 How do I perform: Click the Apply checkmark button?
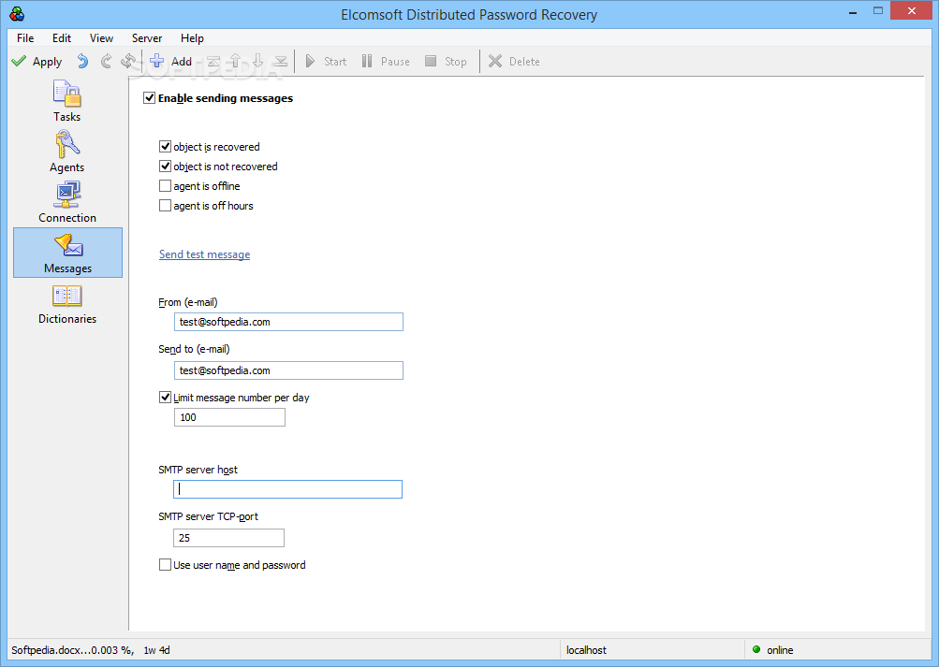[x=37, y=62]
